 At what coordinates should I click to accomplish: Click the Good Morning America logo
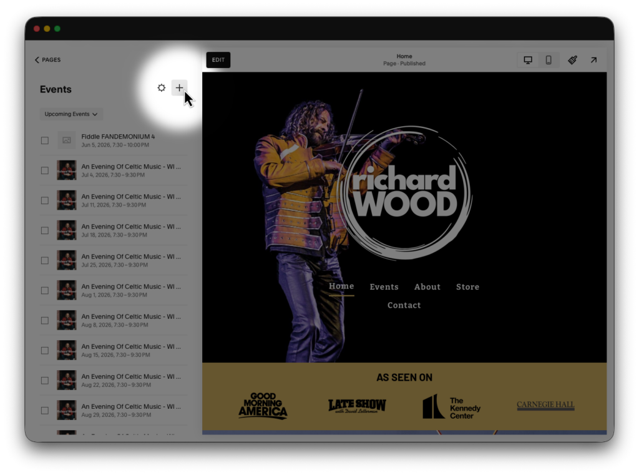263,406
